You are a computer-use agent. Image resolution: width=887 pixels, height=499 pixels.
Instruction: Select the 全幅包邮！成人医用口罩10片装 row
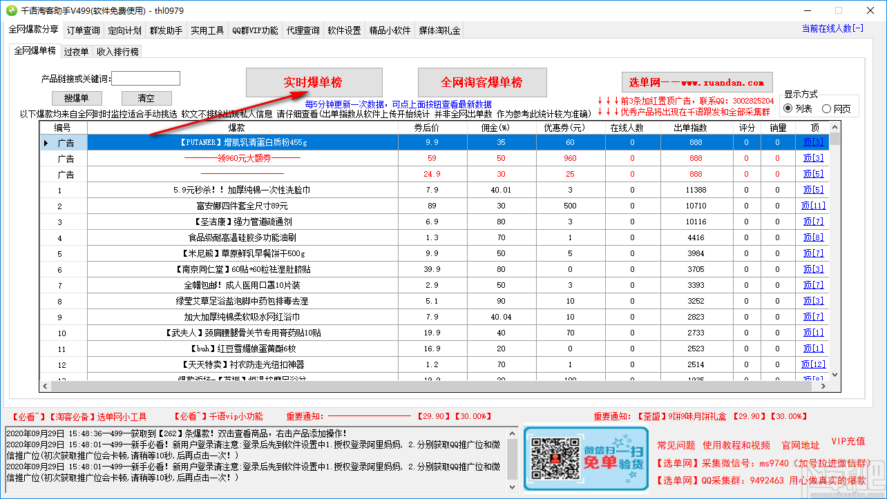(434, 285)
